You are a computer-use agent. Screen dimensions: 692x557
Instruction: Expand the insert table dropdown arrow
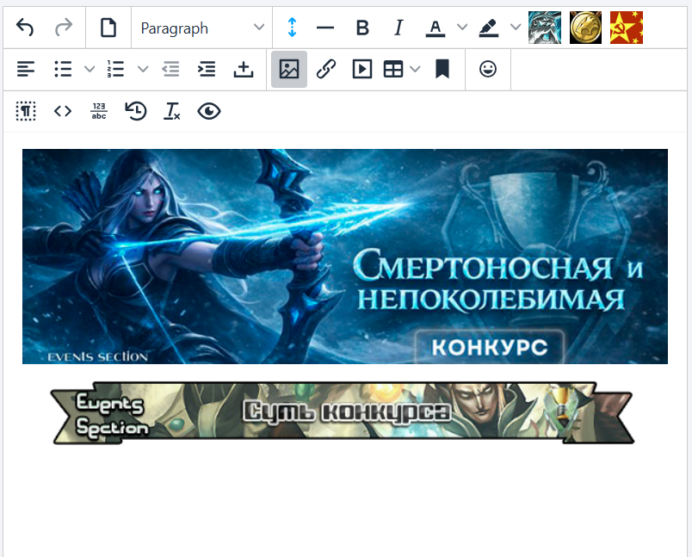pos(416,70)
